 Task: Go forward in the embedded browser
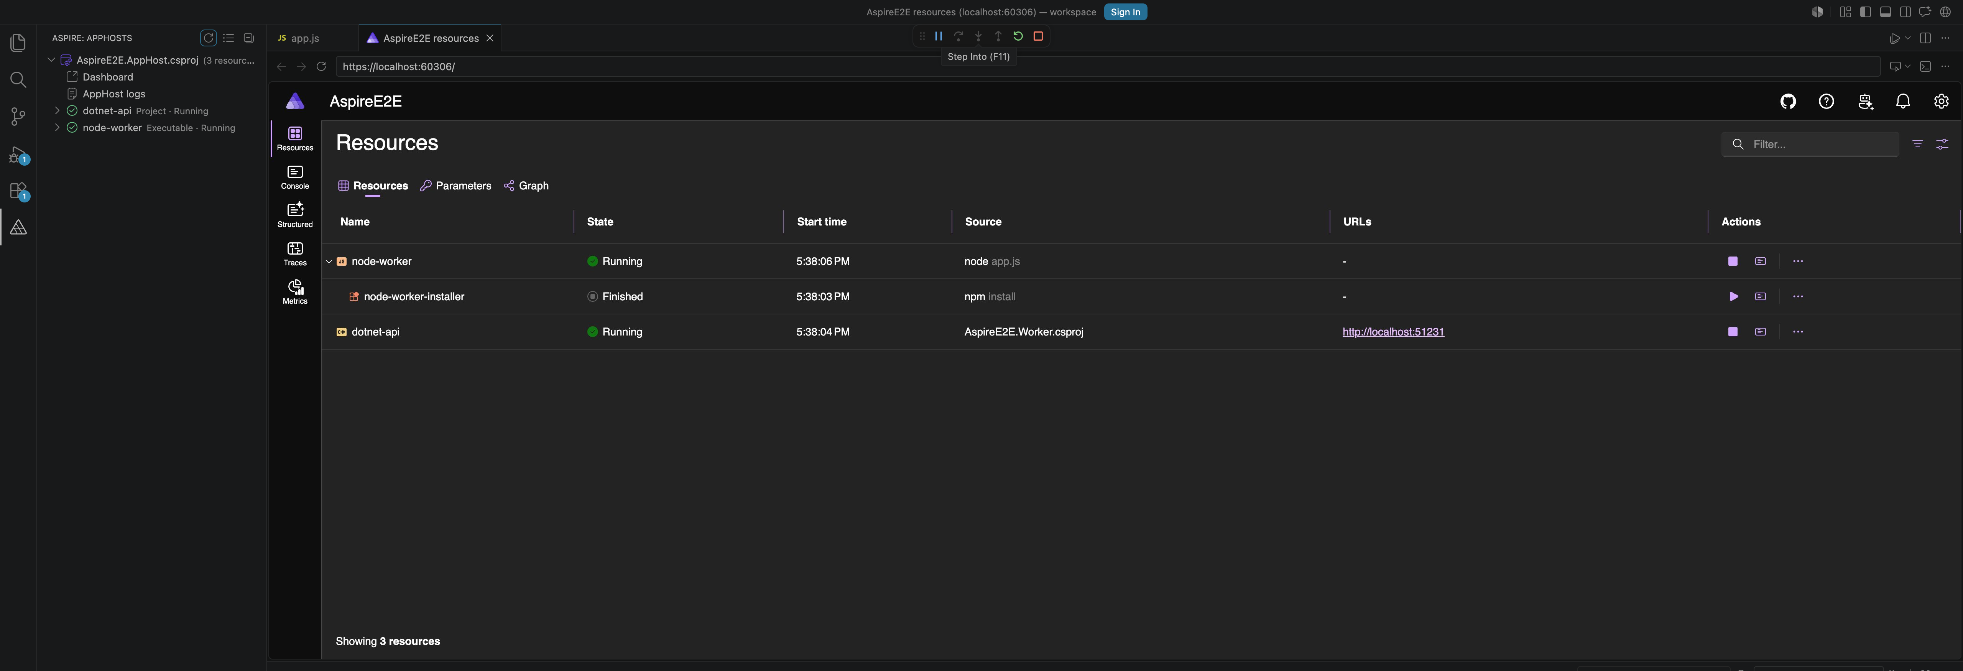[301, 66]
